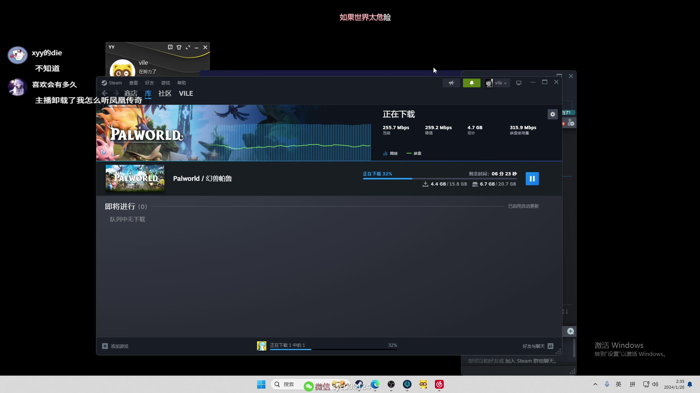
Task: Open the VILE profile tab
Action: pyautogui.click(x=186, y=94)
